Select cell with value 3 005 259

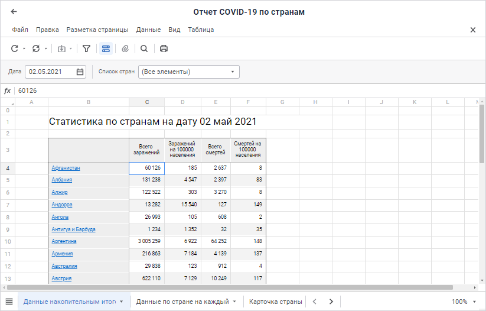(147, 241)
